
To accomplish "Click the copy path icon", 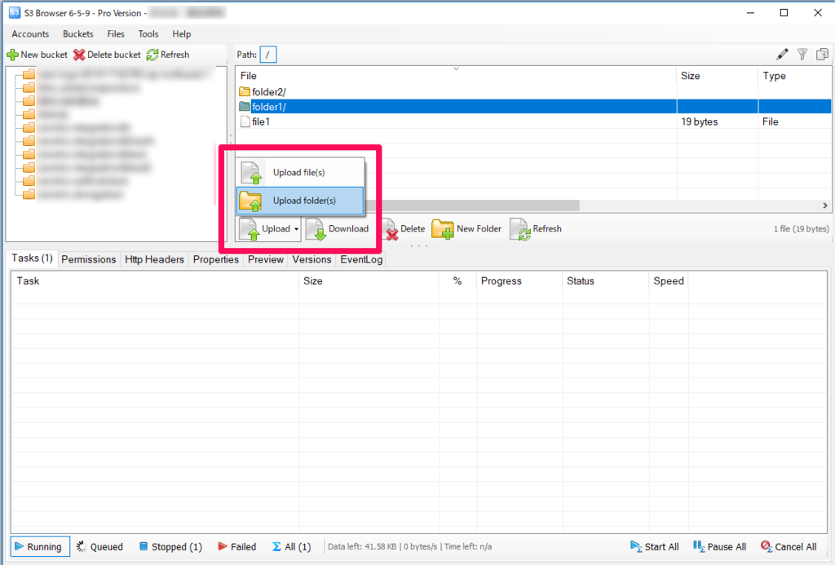I will click(x=822, y=54).
